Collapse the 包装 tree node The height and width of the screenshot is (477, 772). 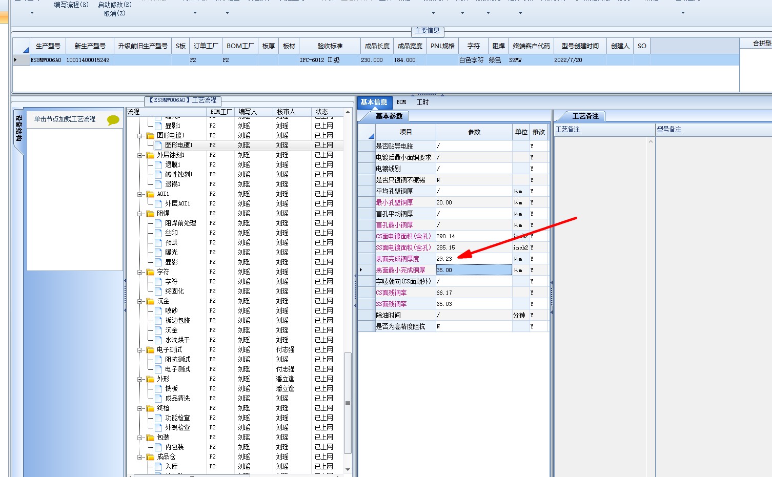click(140, 438)
